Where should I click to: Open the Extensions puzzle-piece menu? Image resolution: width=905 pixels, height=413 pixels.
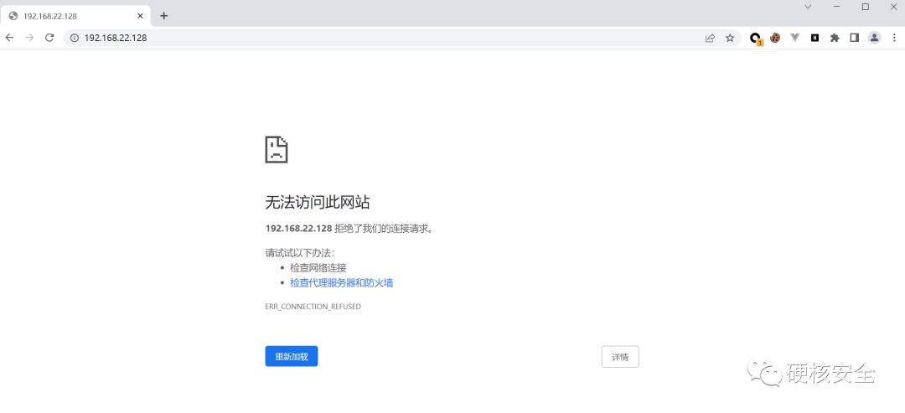(x=835, y=38)
